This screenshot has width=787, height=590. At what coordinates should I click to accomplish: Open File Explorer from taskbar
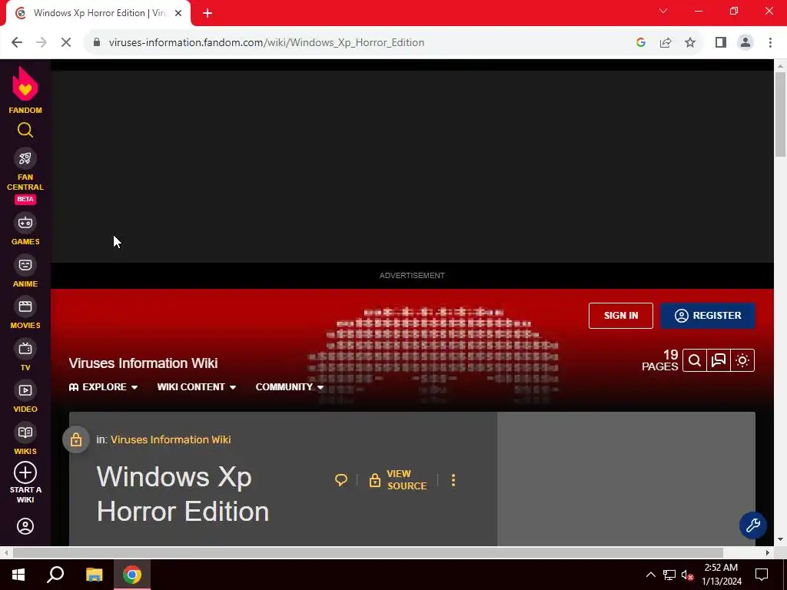click(94, 575)
